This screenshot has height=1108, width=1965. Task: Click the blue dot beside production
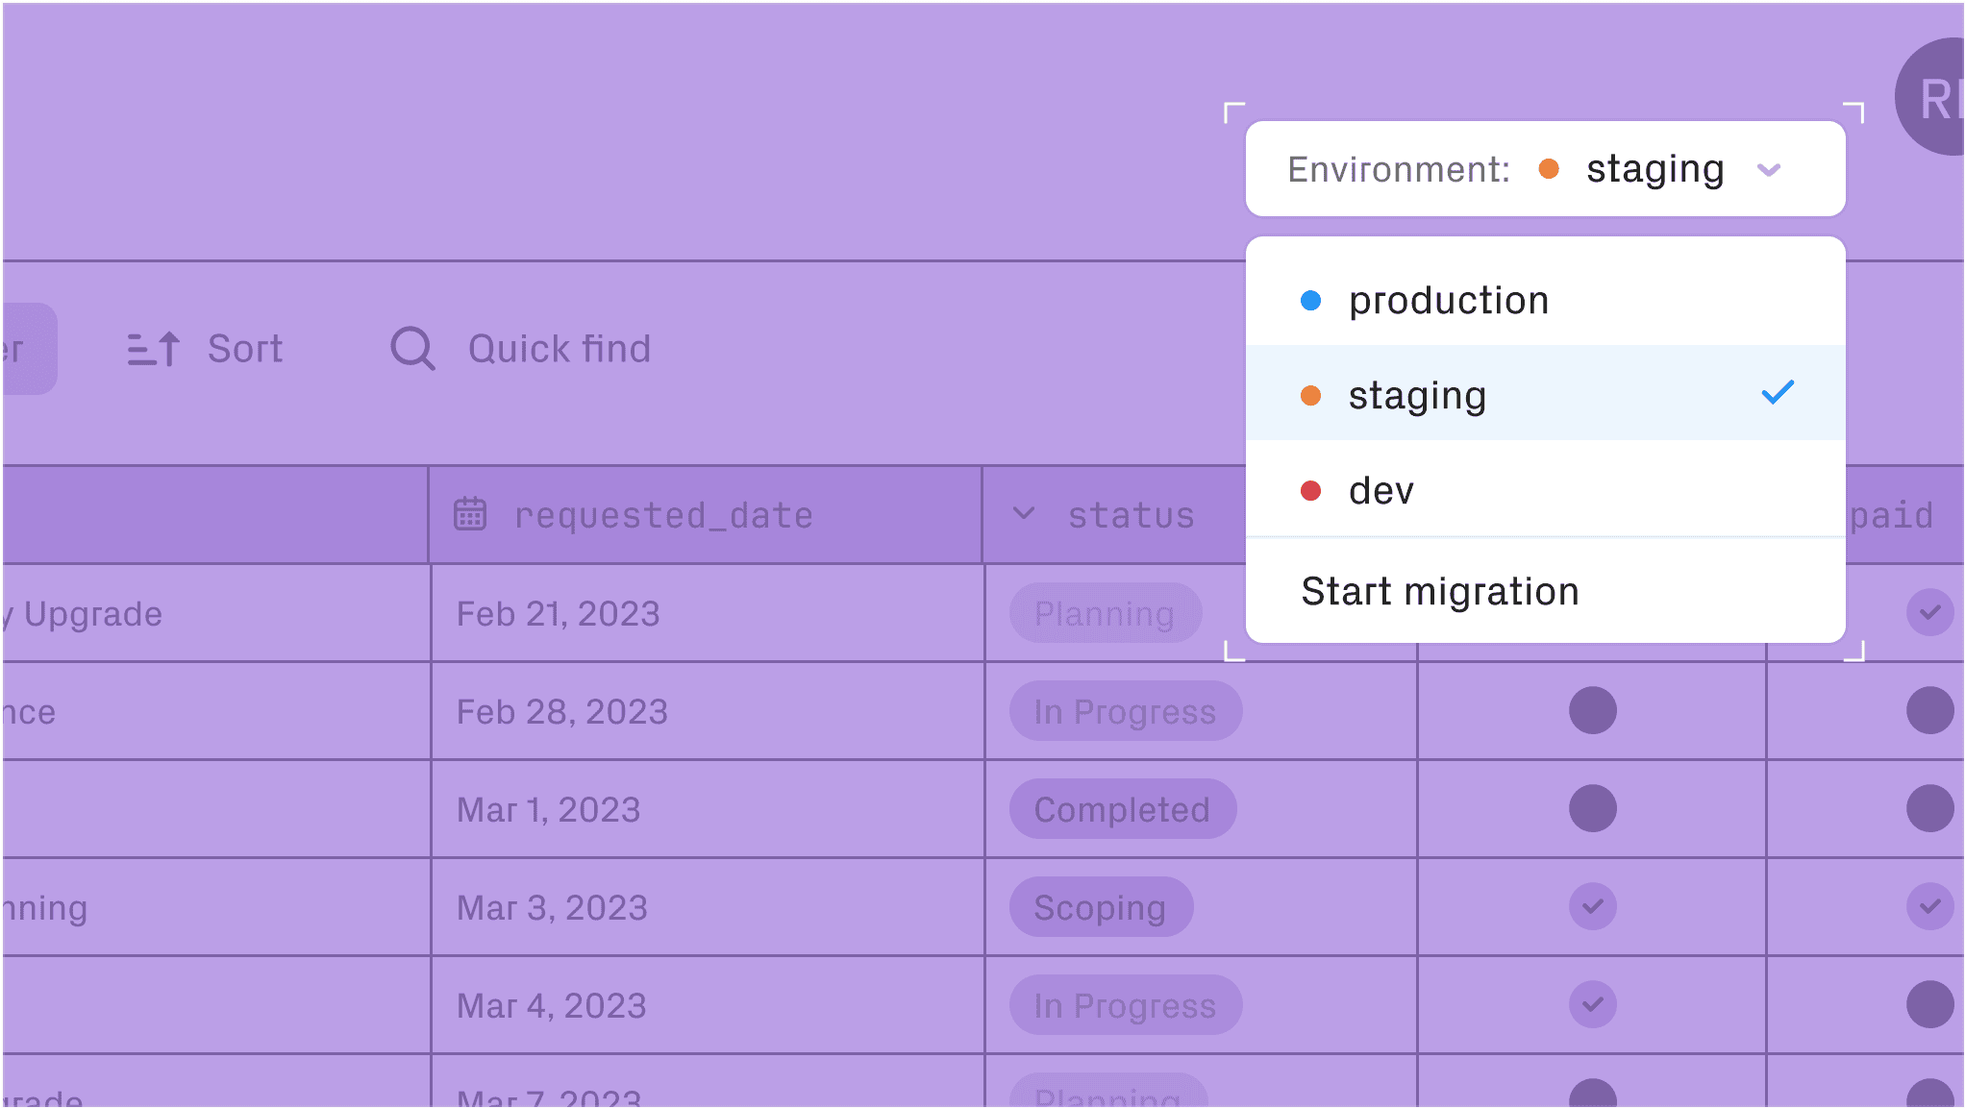pos(1310,301)
